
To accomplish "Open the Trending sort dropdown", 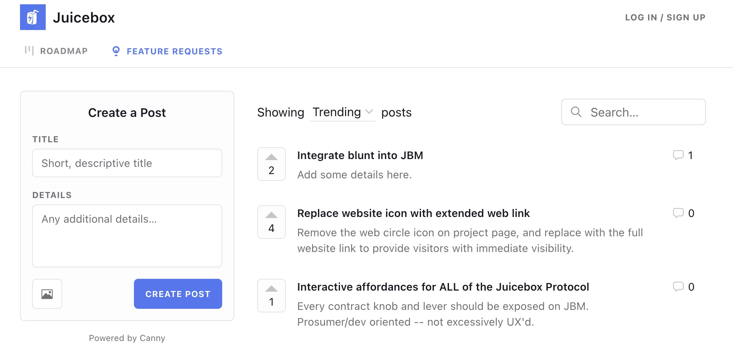I will [342, 112].
